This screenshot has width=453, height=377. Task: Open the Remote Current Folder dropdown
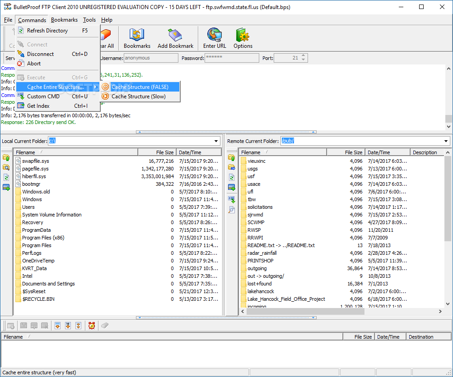point(446,141)
